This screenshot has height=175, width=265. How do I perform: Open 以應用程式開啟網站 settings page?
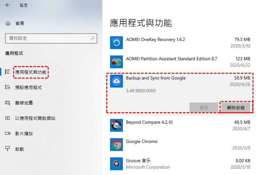point(35,118)
